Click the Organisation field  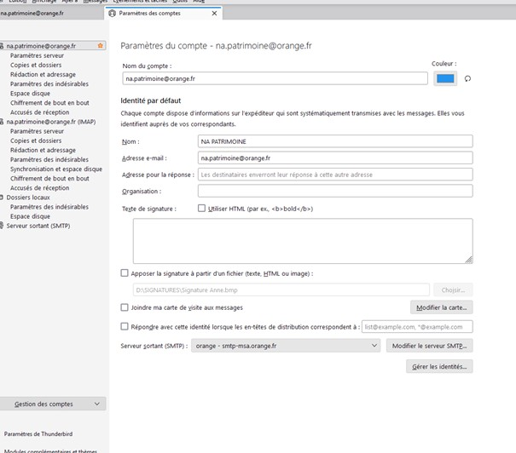[x=335, y=191]
